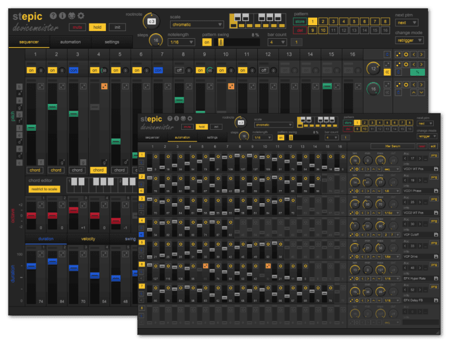Image resolution: width=452 pixels, height=347 pixels.
Task: Shift pitch lane down with down-arrow icon
Action: (x=421, y=93)
